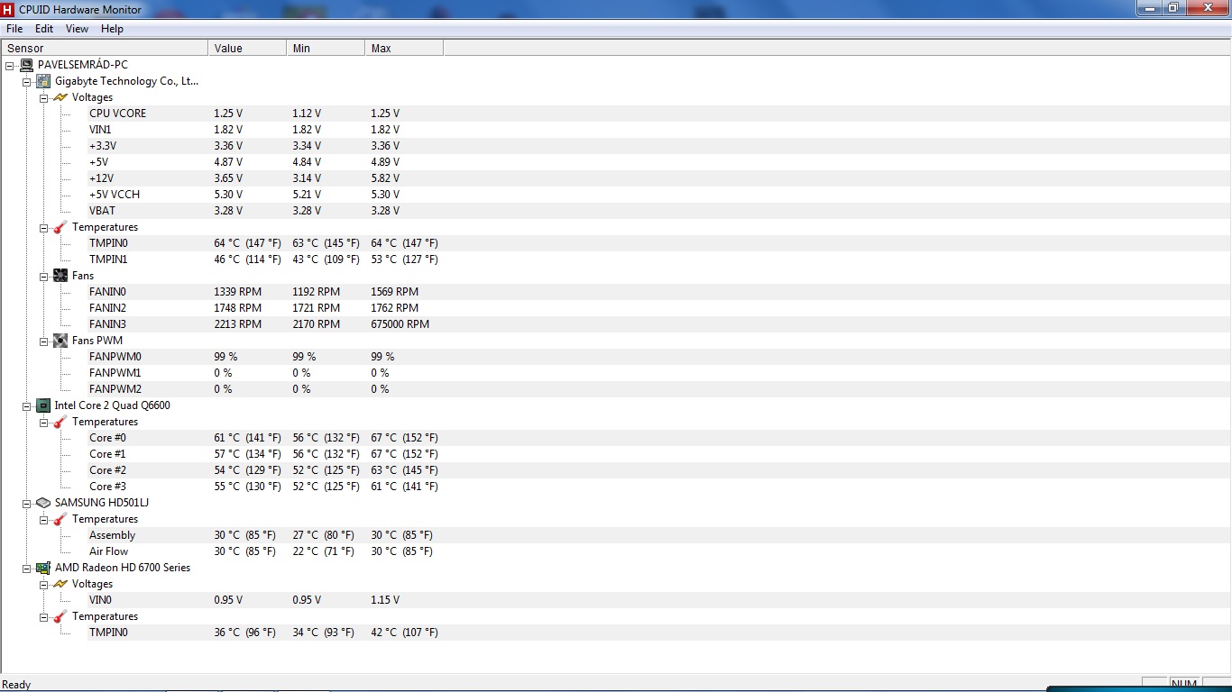Click the 675000 RPM max value
The image size is (1232, 692).
click(400, 324)
